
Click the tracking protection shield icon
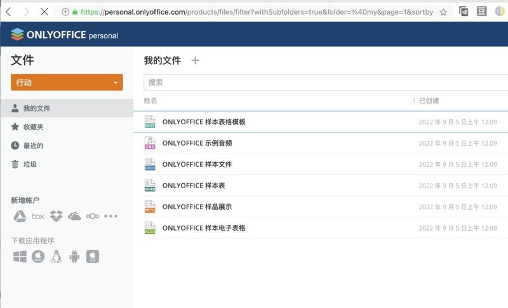(65, 12)
